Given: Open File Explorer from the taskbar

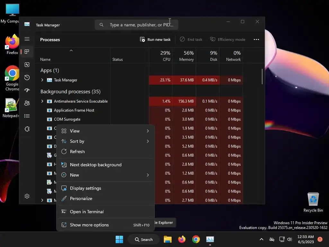Looking at the screenshot, I should coord(168,239).
